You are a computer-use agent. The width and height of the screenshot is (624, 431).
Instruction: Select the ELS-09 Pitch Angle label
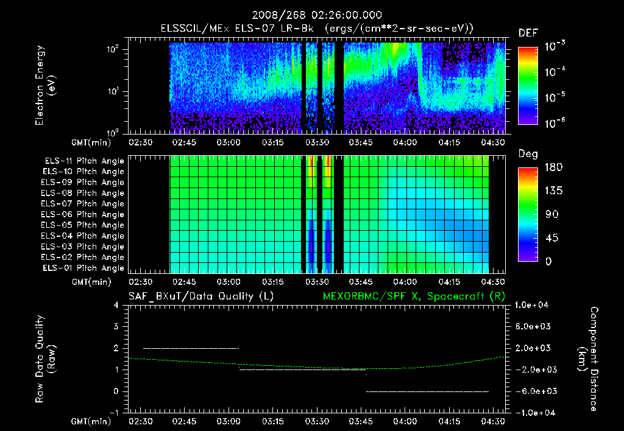pos(82,182)
